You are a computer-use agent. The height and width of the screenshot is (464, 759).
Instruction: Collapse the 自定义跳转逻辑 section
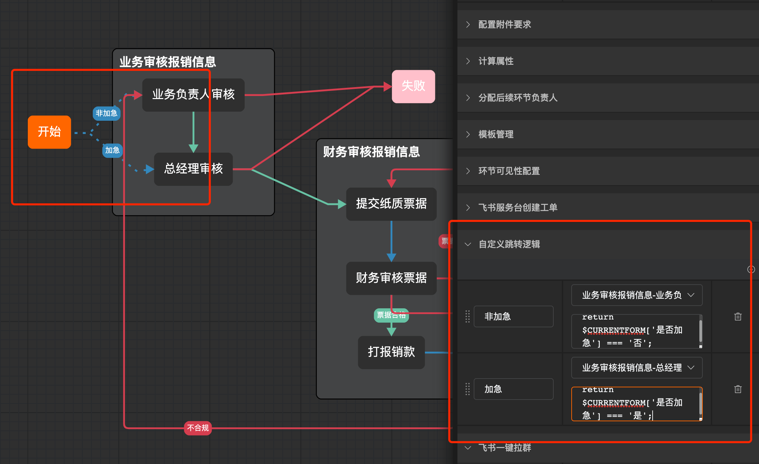(608, 244)
